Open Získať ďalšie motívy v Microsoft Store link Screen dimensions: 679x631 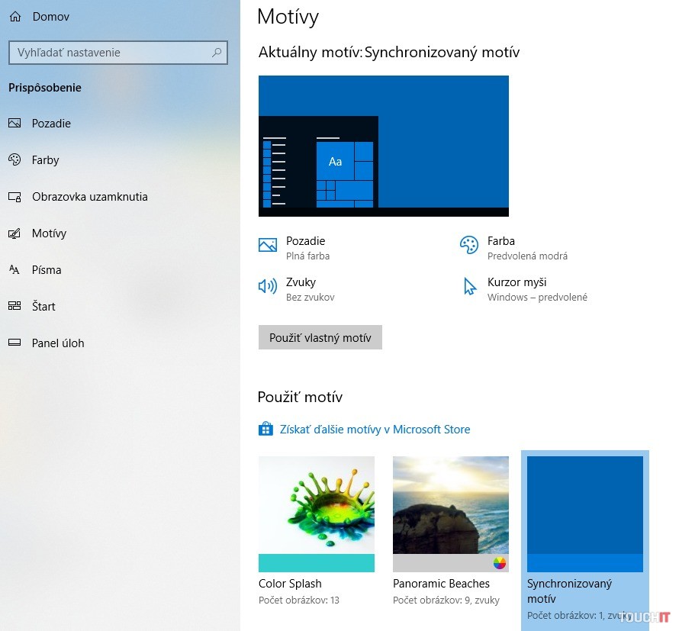point(375,430)
